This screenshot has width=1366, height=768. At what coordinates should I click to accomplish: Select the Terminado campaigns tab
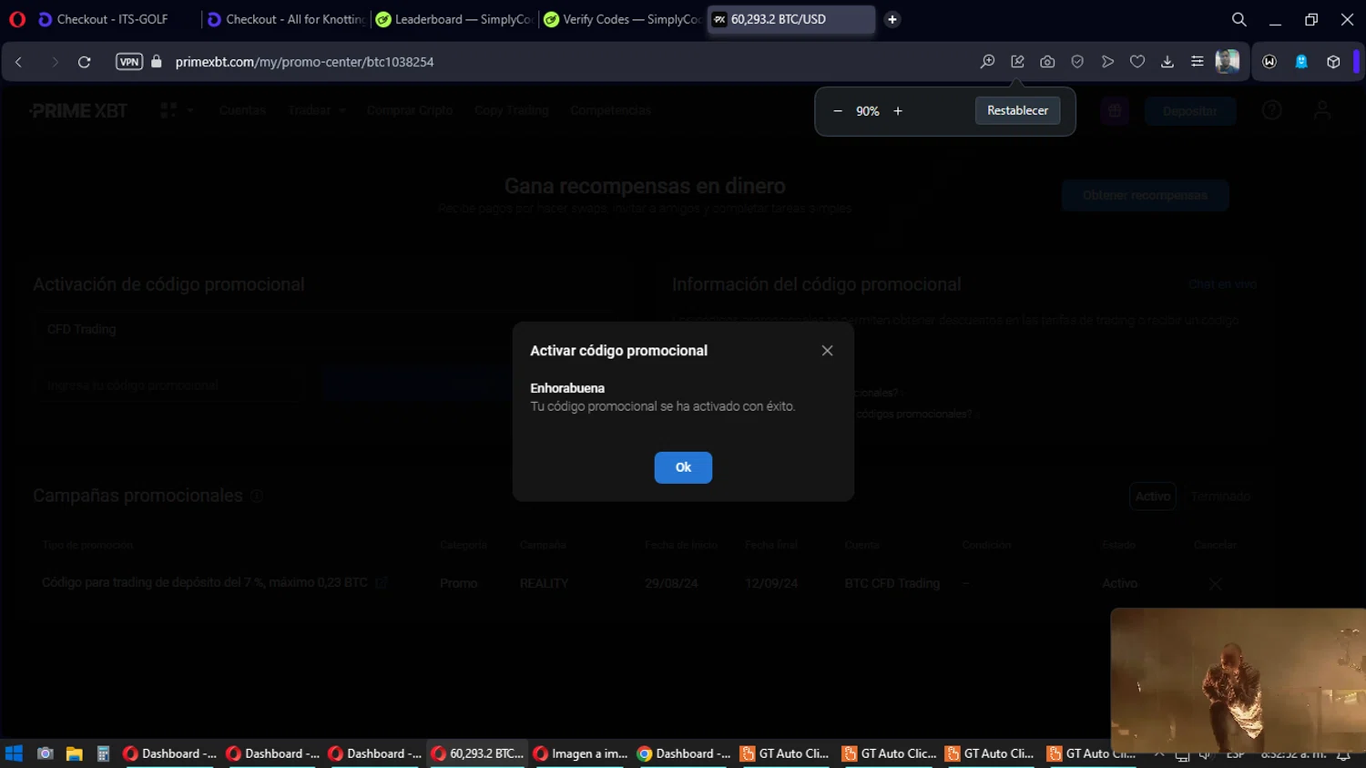1220,497
